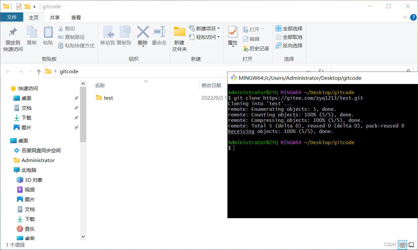The image size is (418, 250).
Task: Select the test folder in the file list
Action: 104,98
